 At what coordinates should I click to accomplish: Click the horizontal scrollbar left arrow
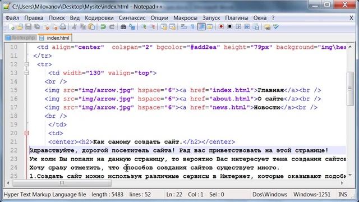pos(8,183)
